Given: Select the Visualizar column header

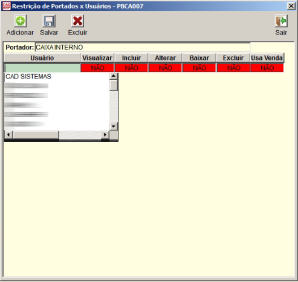Looking at the screenshot, I should point(97,58).
